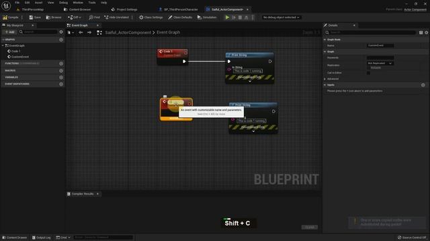The height and width of the screenshot is (241, 430).
Task: Click Code 1 node output exec pin
Action: (184, 62)
